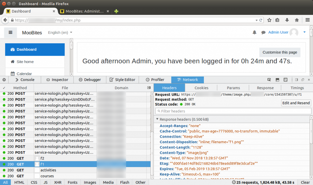
Task: Toggle the Fonts request filter
Action: tap(72, 183)
